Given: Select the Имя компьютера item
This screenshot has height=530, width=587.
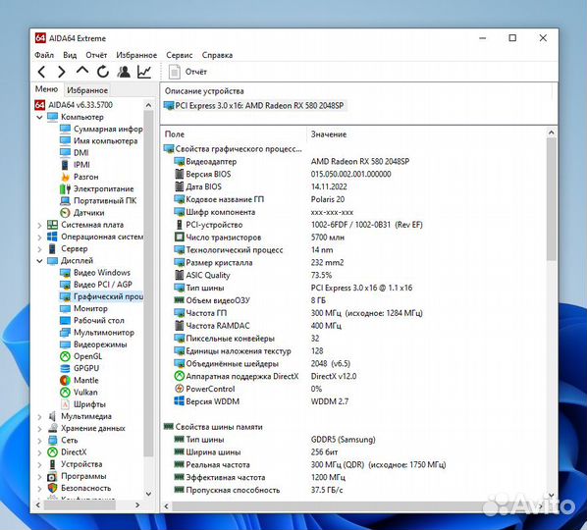Looking at the screenshot, I should coord(99,140).
